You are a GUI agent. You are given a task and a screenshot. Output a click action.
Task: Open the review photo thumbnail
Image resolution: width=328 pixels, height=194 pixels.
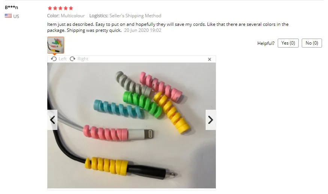click(x=56, y=45)
